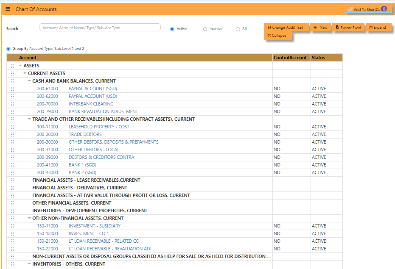This screenshot has width=395, height=269.
Task: Click drag handle for LT LOAN RECEIVABLE - RELATED CO
Action: pyautogui.click(x=12, y=241)
